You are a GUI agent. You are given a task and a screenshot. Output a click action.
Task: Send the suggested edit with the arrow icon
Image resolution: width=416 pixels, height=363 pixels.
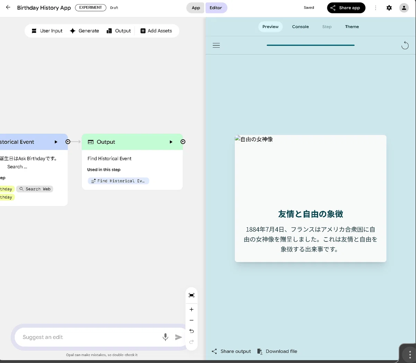tap(179, 337)
